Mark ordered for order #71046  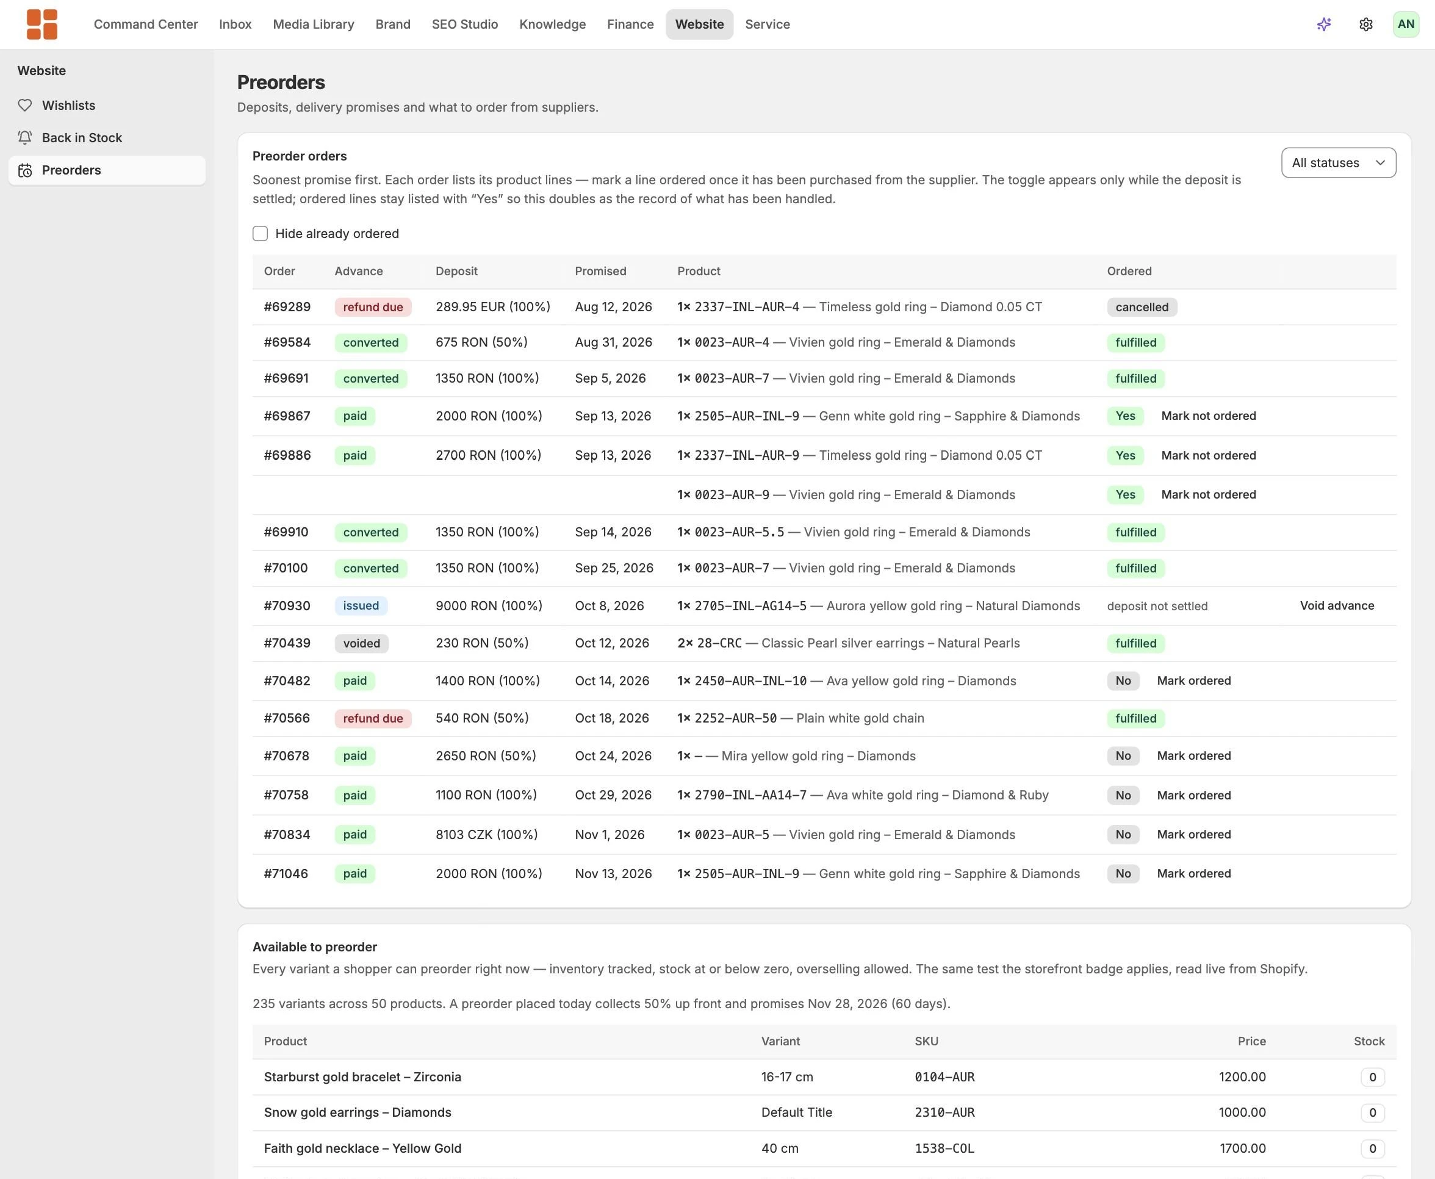click(1193, 873)
